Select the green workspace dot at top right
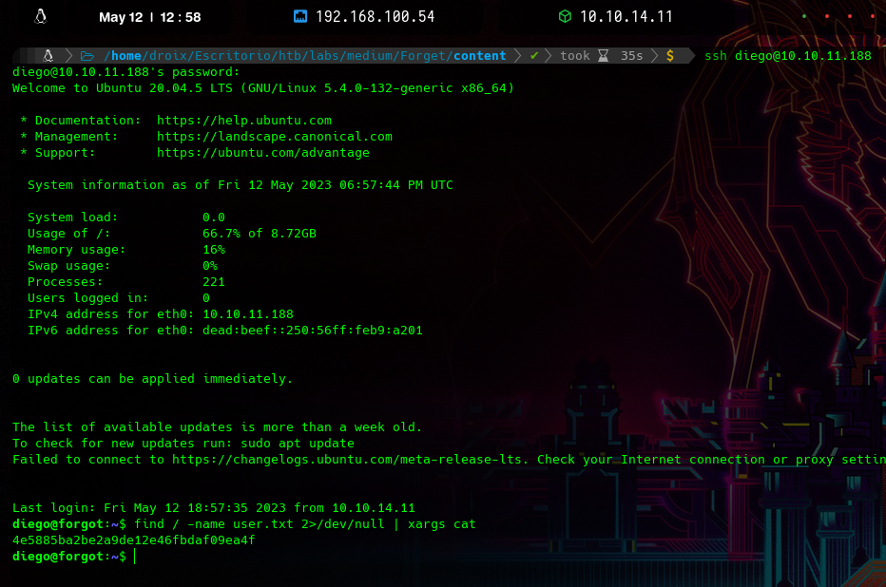The width and height of the screenshot is (886, 587). click(x=804, y=16)
